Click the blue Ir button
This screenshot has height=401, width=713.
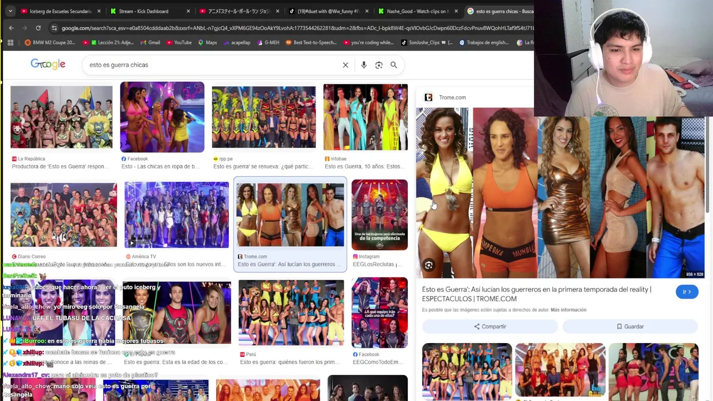pos(687,292)
